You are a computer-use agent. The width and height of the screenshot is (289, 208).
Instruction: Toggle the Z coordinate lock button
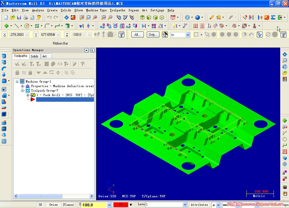click(x=67, y=35)
